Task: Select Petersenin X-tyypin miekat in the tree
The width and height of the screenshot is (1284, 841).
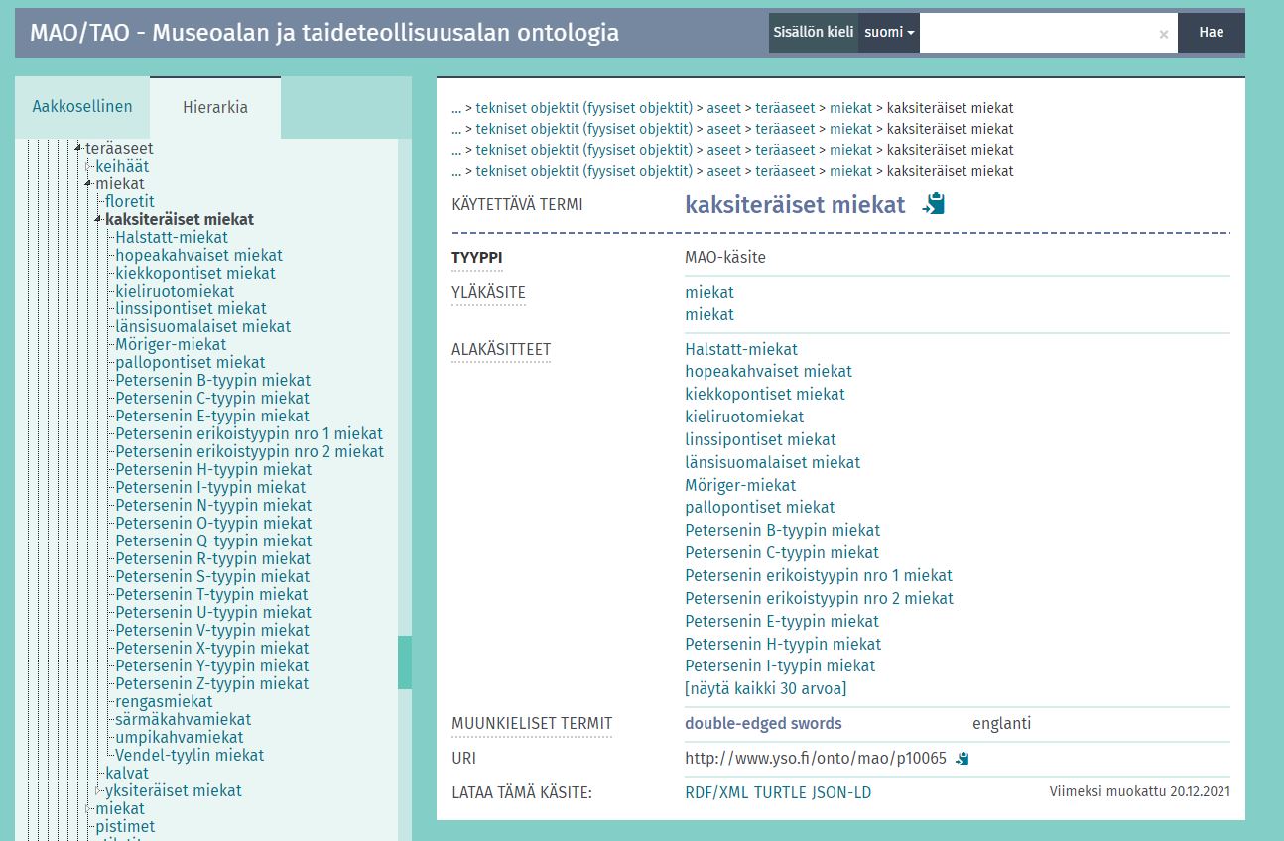Action: tap(211, 648)
